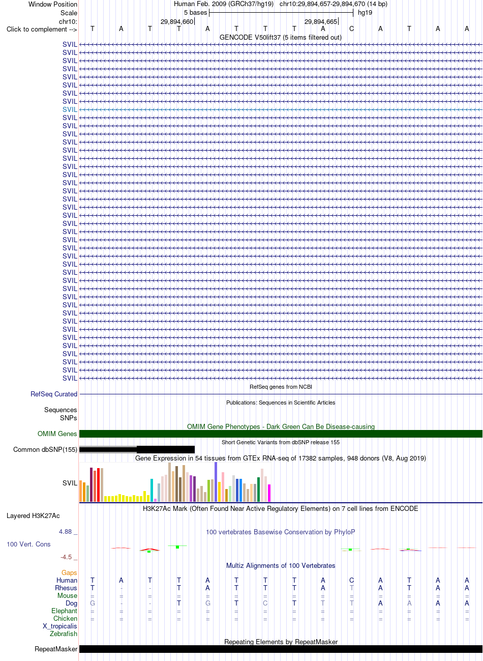Click the dark green OMIM gene bar
The image size is (483, 661).
pos(281,434)
